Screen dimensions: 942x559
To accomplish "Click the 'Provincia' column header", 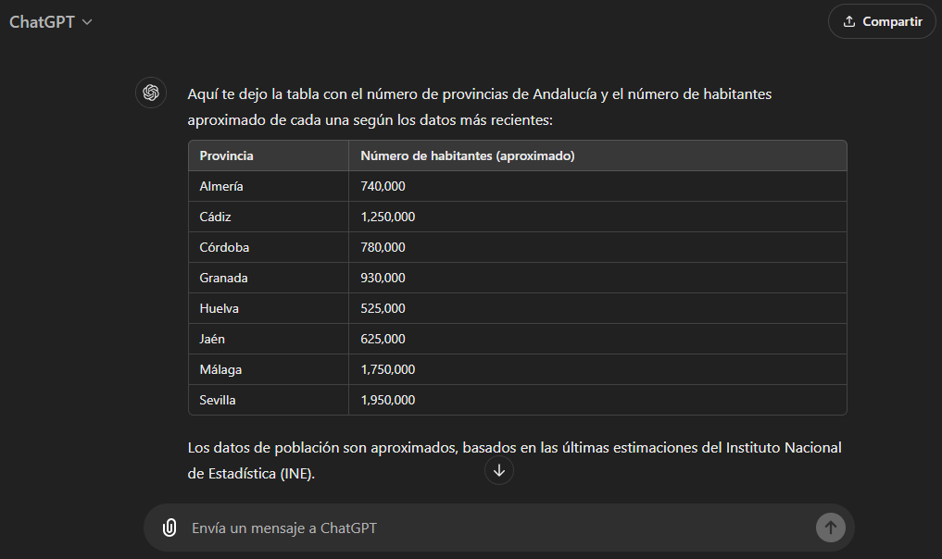I will pyautogui.click(x=226, y=155).
